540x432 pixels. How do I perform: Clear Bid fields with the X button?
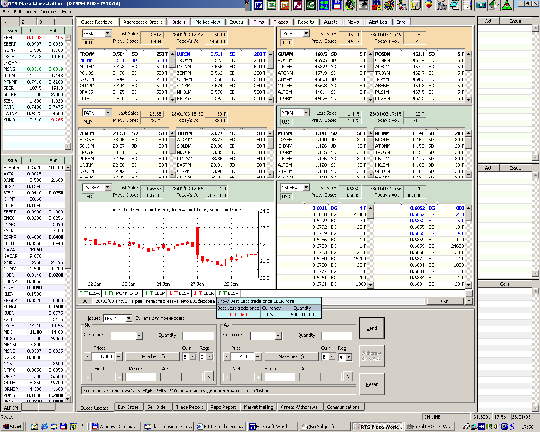tap(208, 376)
